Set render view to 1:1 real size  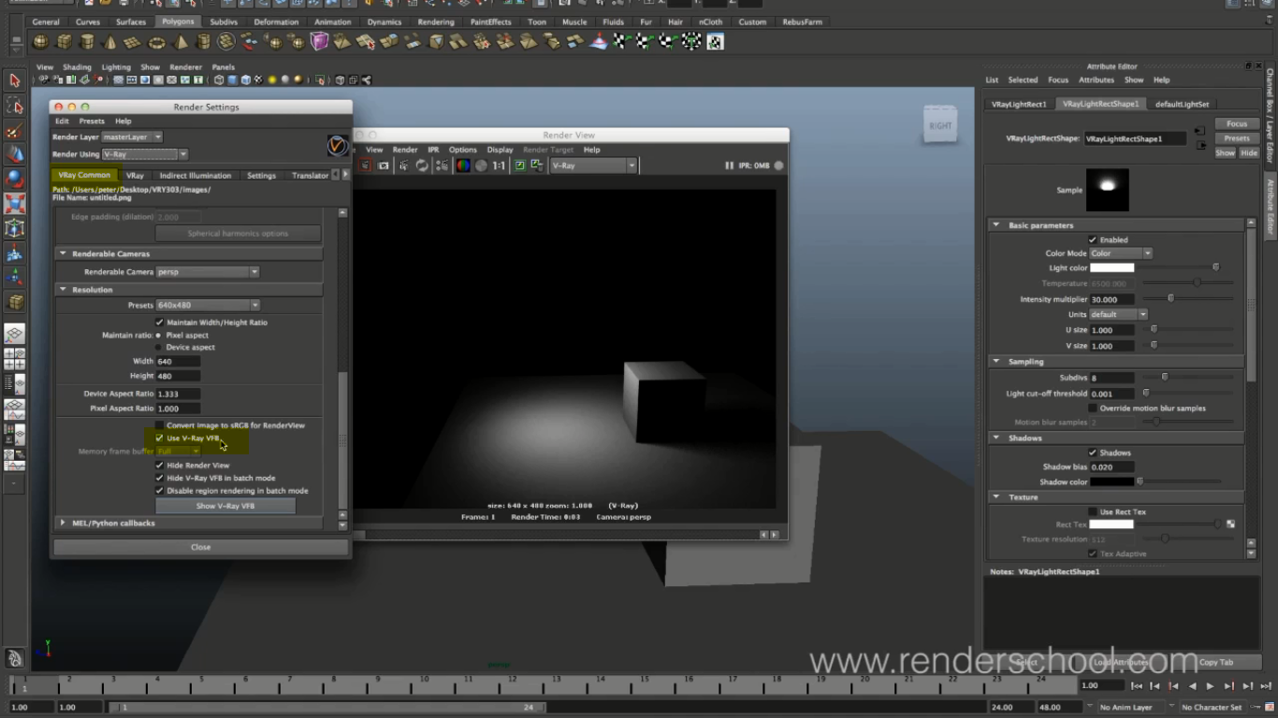pos(499,165)
